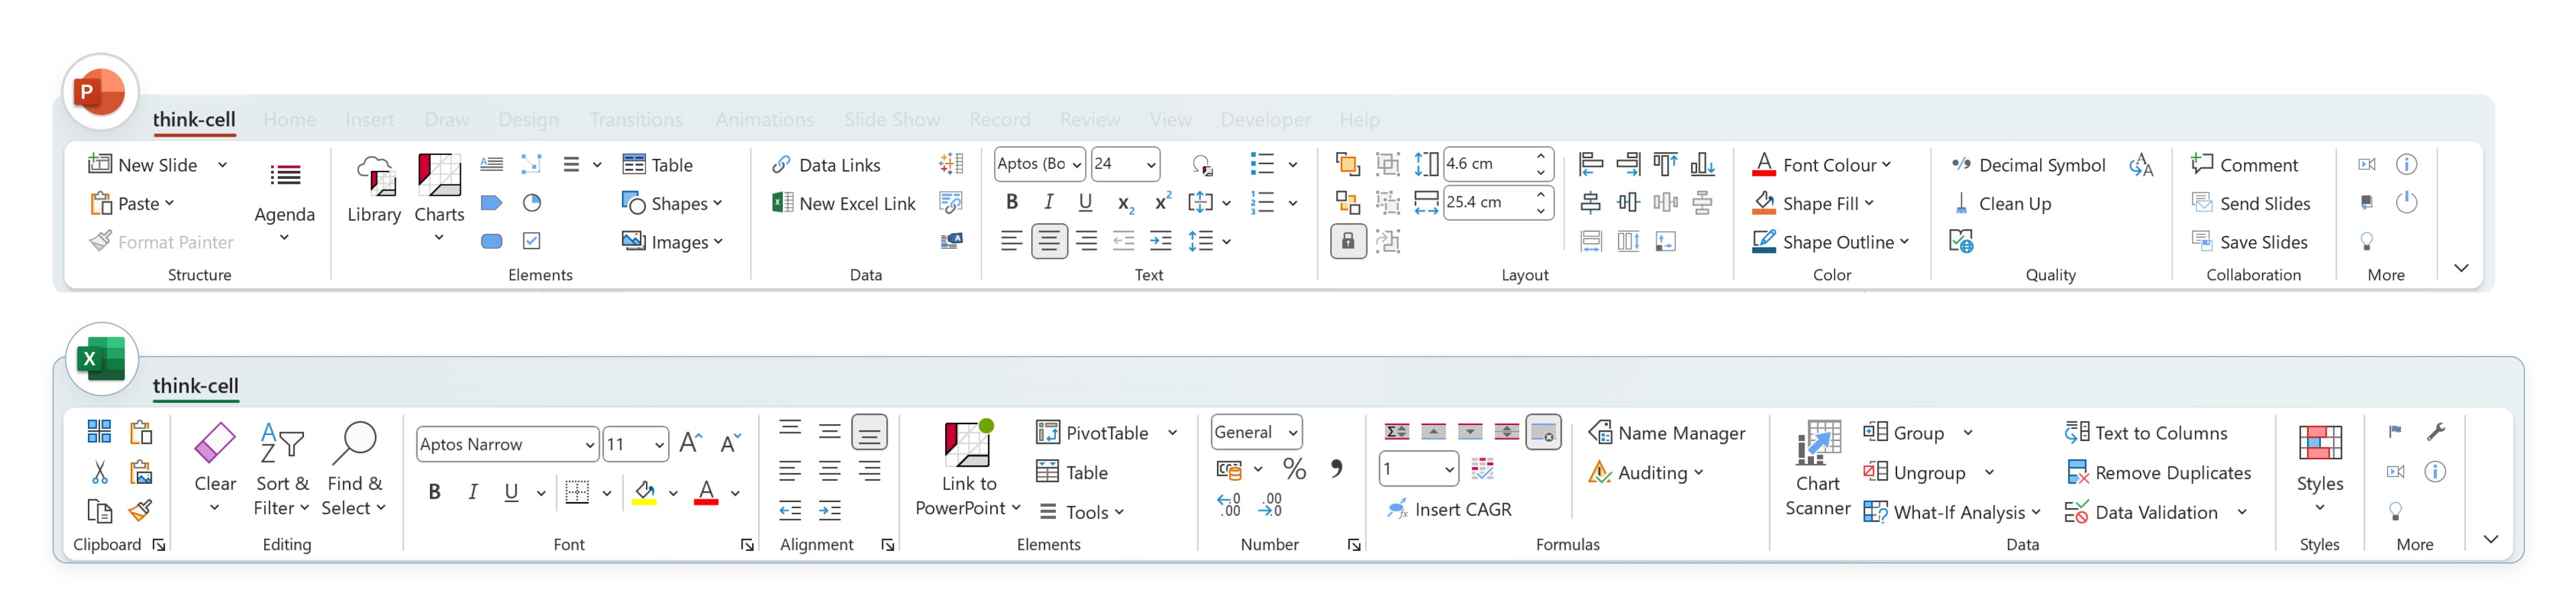Click the Harvey ball element icon

click(532, 203)
